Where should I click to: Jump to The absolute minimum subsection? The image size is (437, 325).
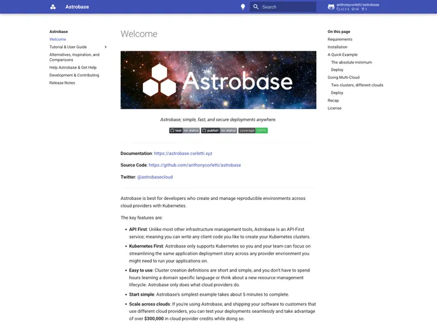[x=351, y=62]
